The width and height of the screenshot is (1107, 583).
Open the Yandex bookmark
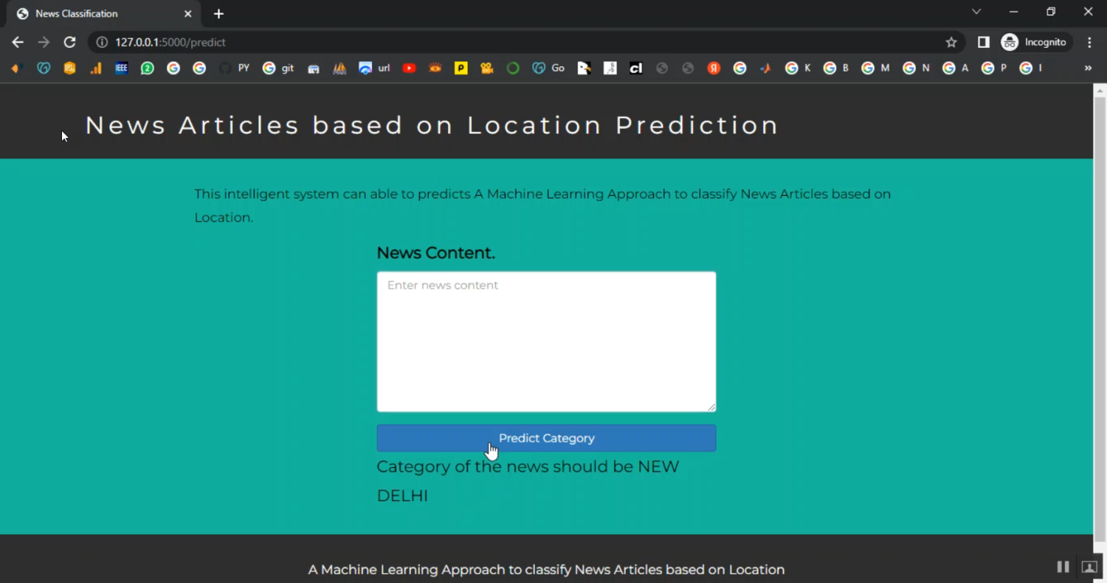714,68
